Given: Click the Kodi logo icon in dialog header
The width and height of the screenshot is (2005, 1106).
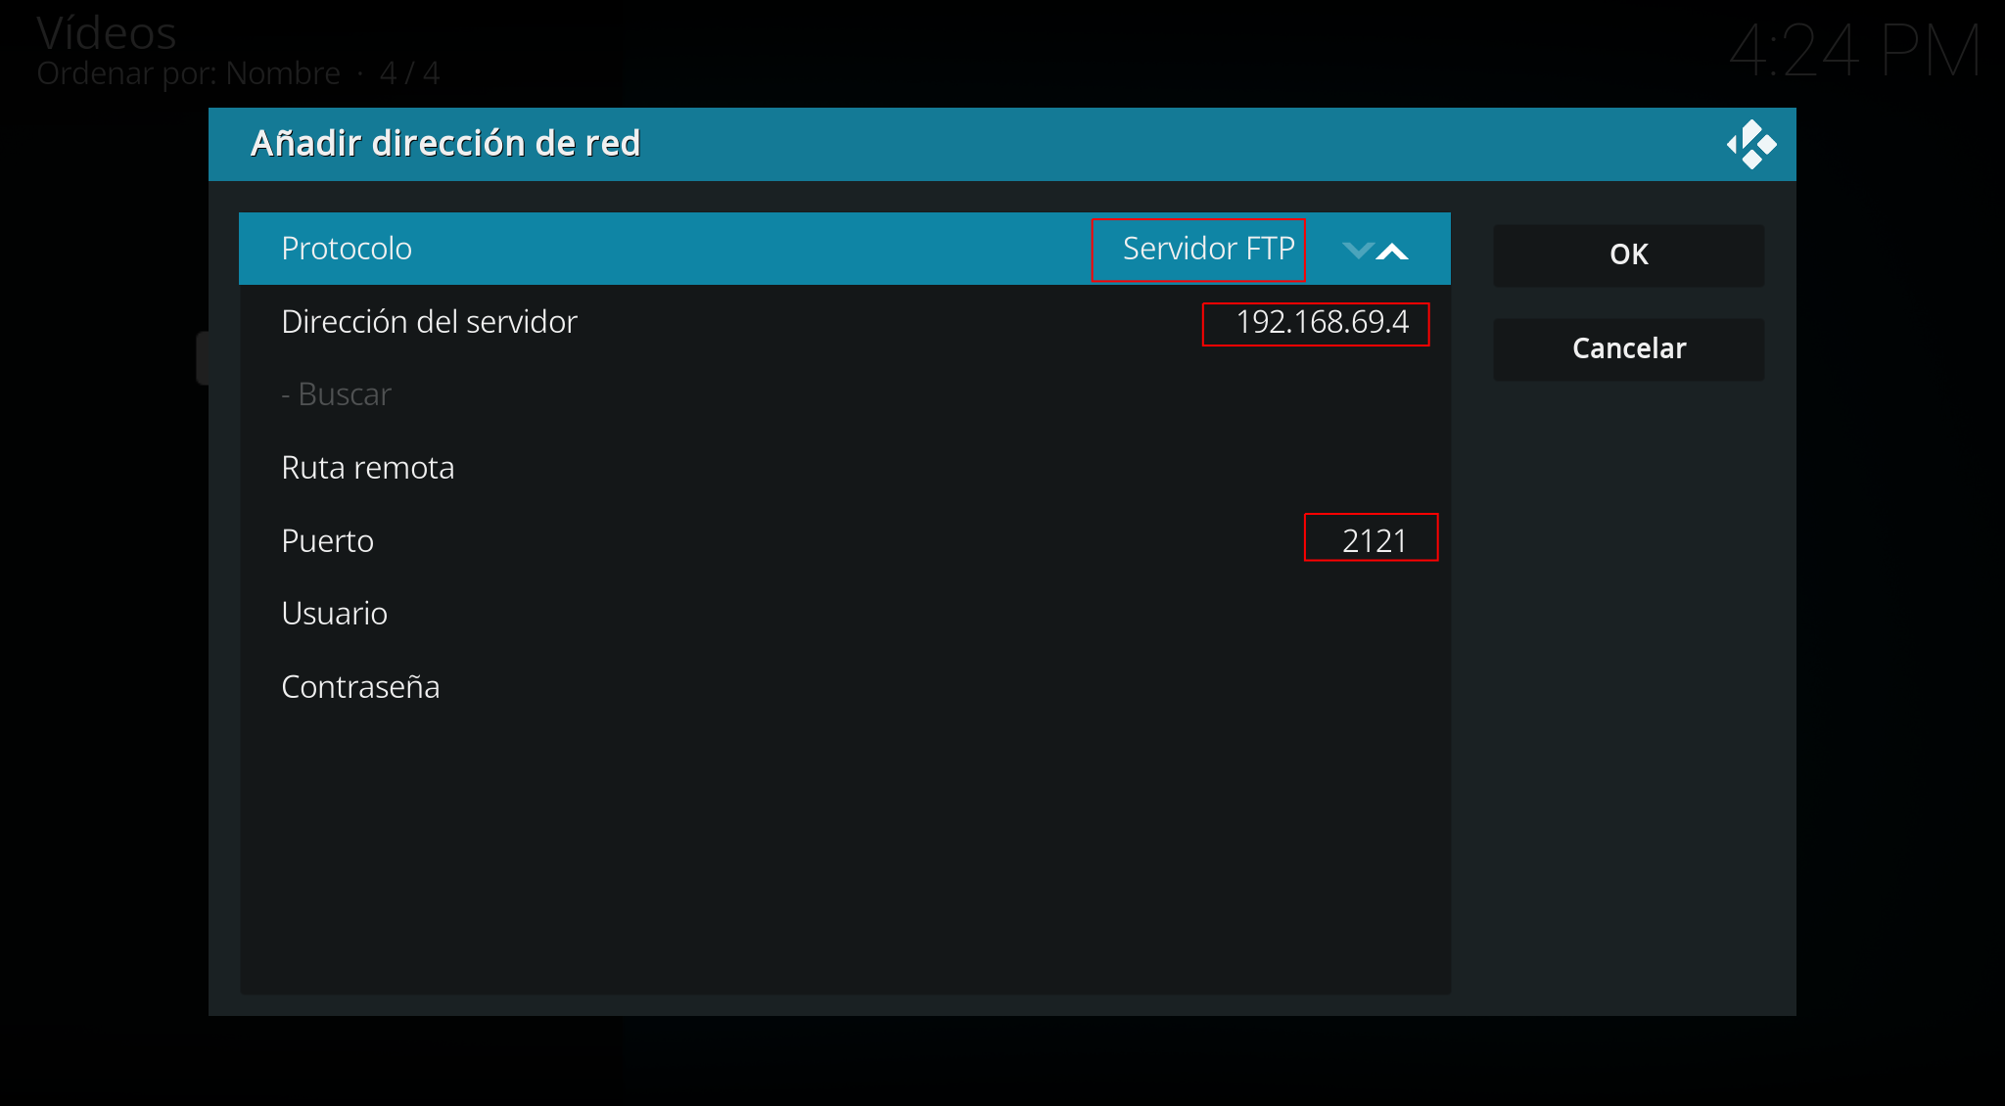Looking at the screenshot, I should click(1751, 145).
